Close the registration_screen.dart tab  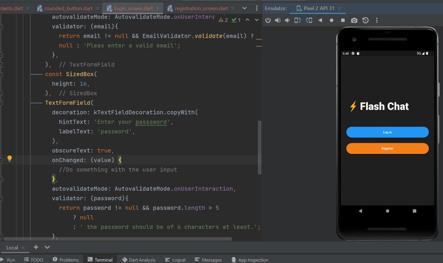tap(233, 8)
